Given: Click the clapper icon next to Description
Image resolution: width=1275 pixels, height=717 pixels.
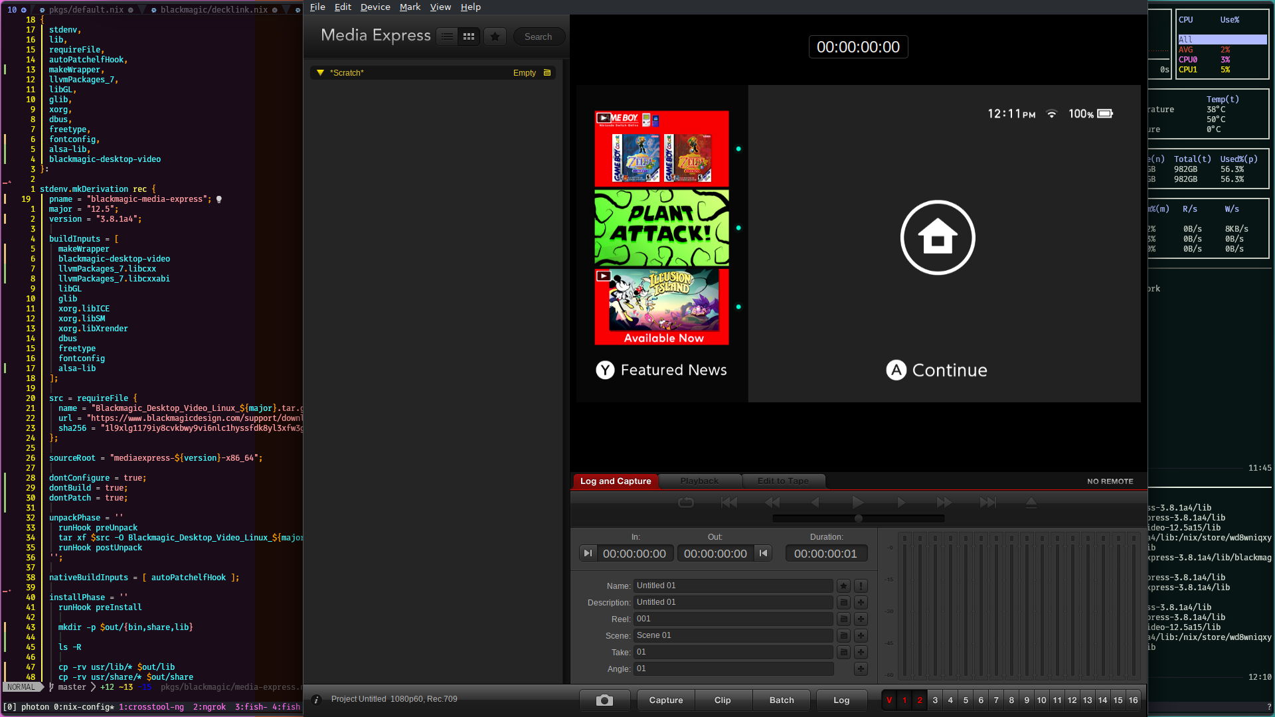Looking at the screenshot, I should [x=843, y=602].
